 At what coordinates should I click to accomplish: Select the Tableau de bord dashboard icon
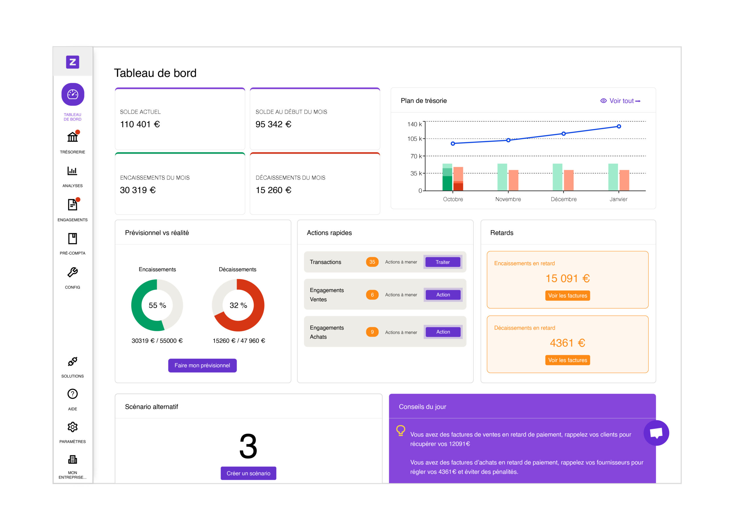pos(73,94)
